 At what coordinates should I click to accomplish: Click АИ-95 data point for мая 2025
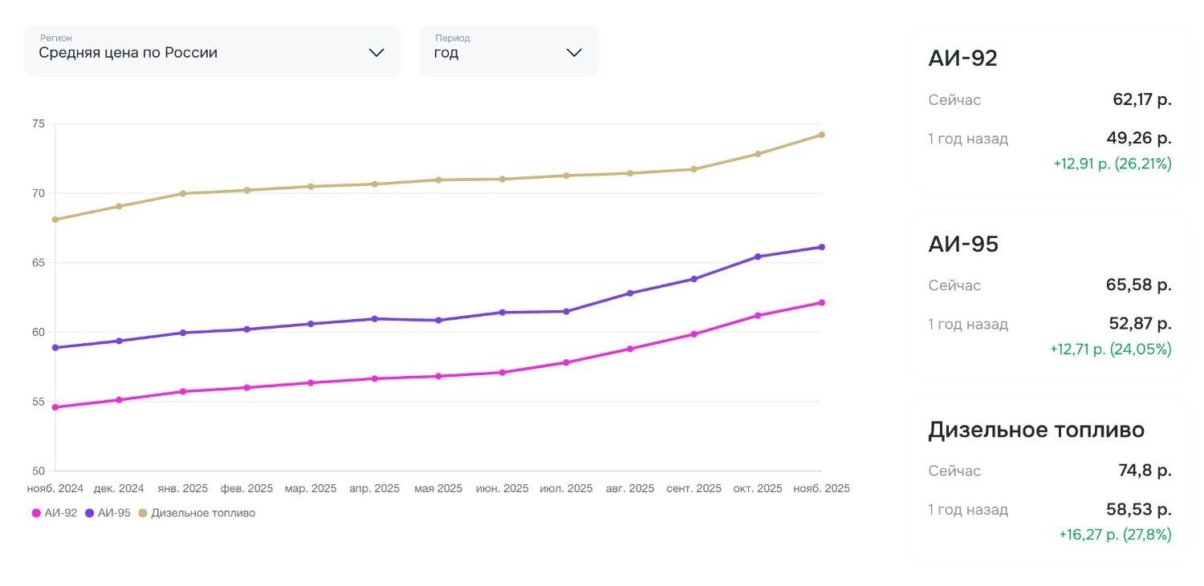pos(438,321)
